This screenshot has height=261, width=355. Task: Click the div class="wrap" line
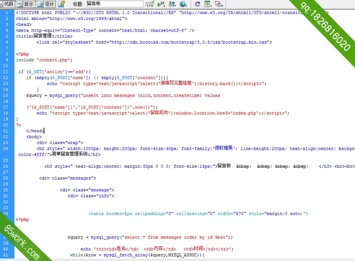(60, 143)
